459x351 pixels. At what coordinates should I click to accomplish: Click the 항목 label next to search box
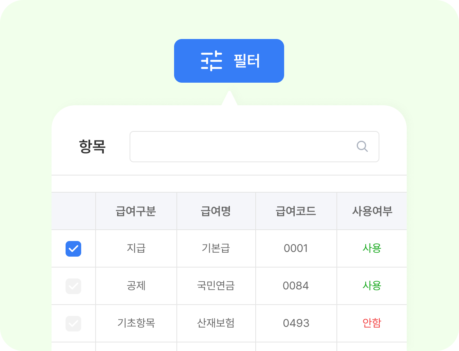click(93, 146)
